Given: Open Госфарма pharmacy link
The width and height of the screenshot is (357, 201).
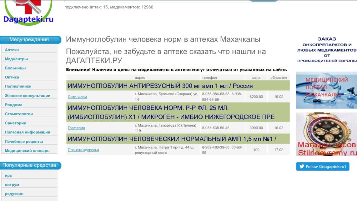Looking at the screenshot, I should (x=76, y=128).
